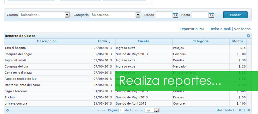Click the Exportar a PDF link

[192, 29]
